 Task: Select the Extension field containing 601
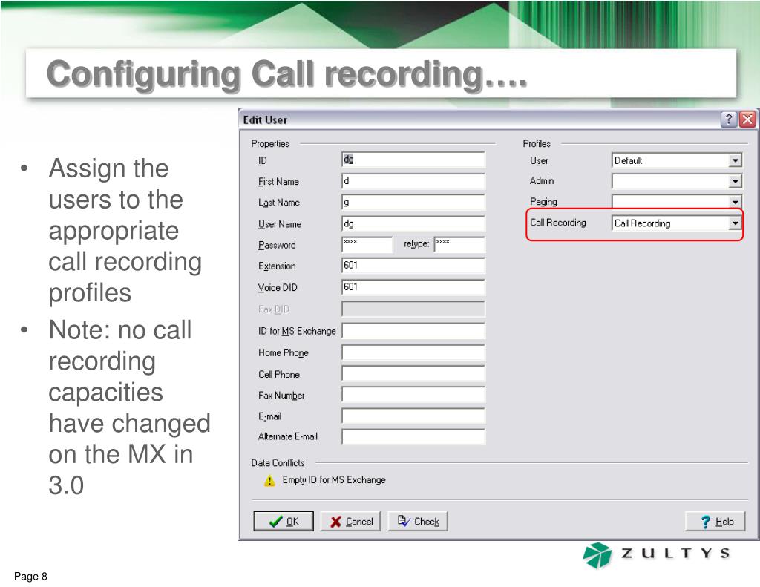pyautogui.click(x=413, y=266)
